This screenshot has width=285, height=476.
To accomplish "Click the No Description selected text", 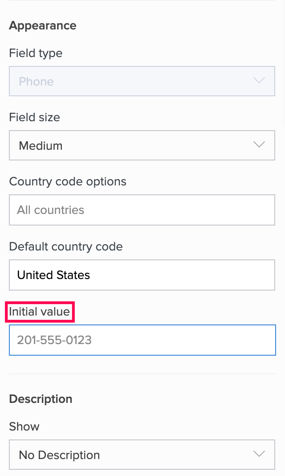I will point(59,455).
